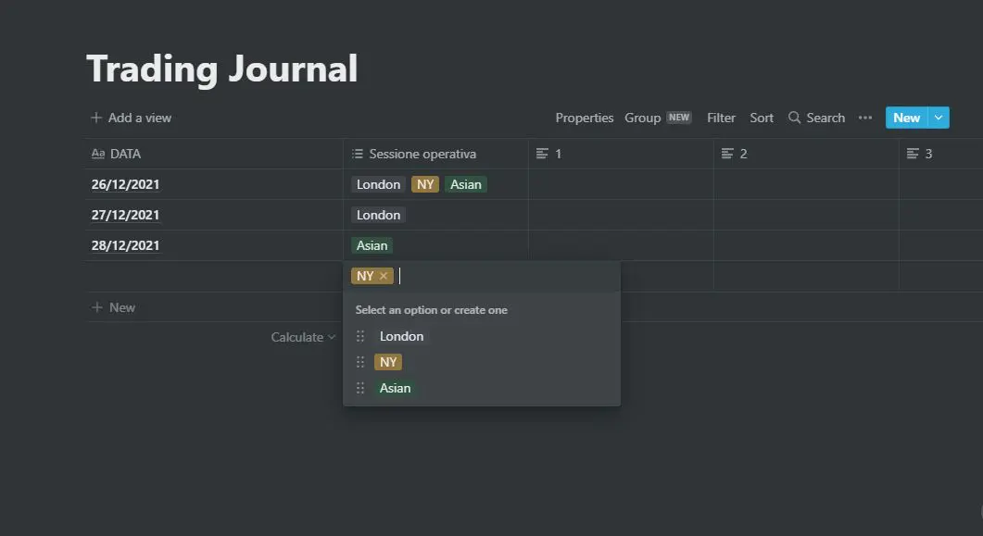
Task: Click plus icon of the New row
Action: (x=97, y=307)
